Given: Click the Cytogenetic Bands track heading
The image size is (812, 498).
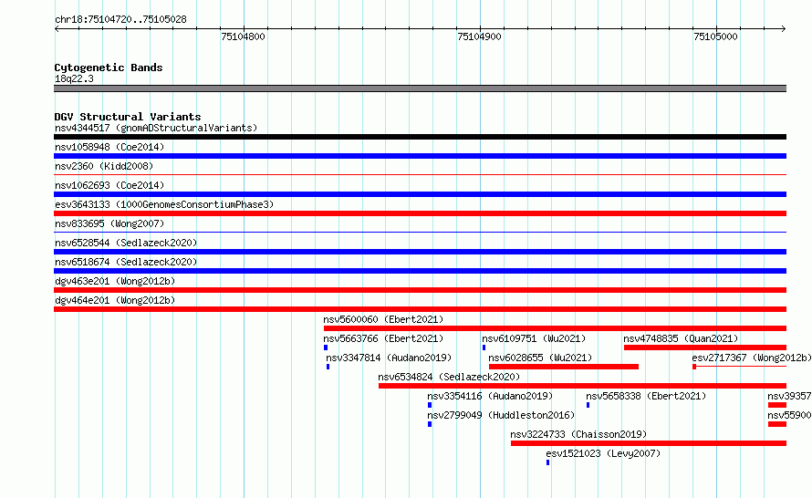Looking at the screenshot, I should [109, 67].
